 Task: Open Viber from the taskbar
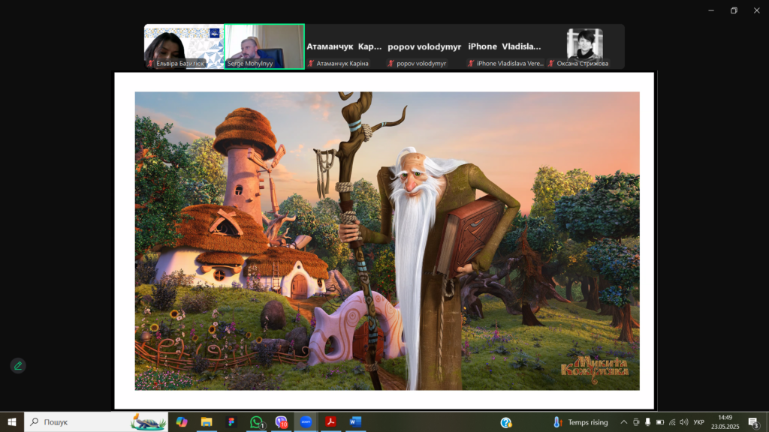click(x=281, y=421)
